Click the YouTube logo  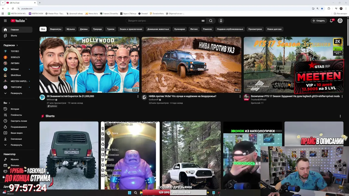[x=18, y=21]
